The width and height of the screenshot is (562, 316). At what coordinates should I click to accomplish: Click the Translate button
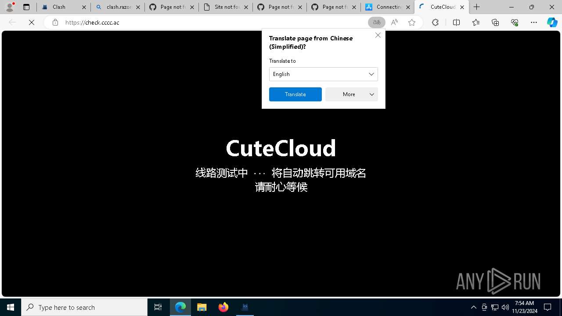point(295,94)
